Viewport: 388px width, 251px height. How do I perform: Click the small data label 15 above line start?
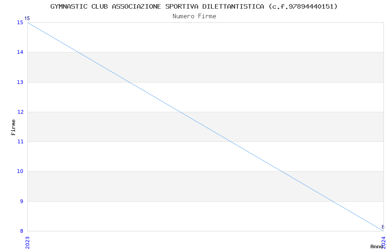coord(27,19)
